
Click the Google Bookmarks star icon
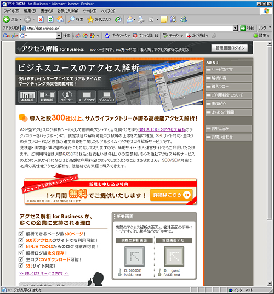(x=107, y=36)
